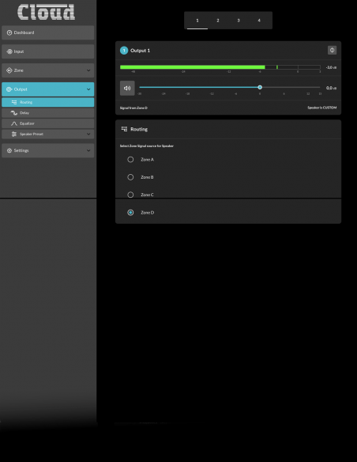Open the Settings menu item
This screenshot has width=357, height=462.
[x=48, y=150]
